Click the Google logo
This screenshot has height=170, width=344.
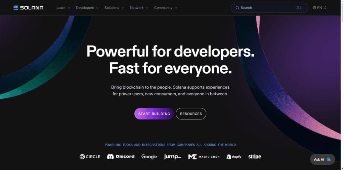pos(149,157)
